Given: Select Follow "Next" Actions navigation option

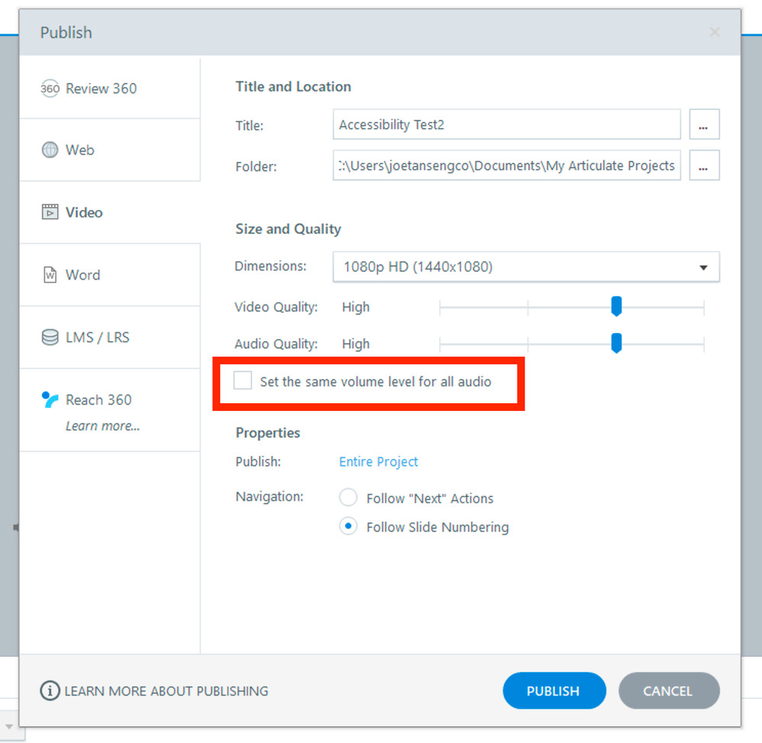Looking at the screenshot, I should click(348, 498).
